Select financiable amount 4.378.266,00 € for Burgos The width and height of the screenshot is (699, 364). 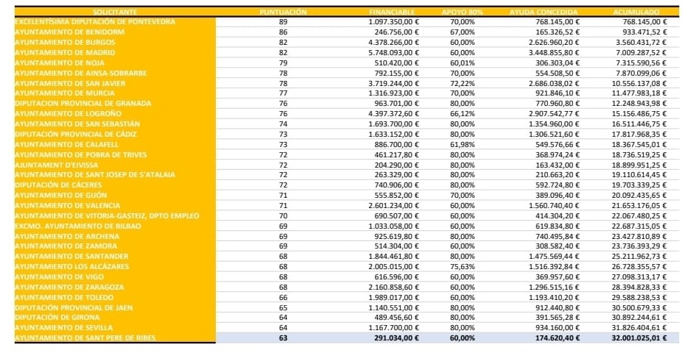point(393,42)
